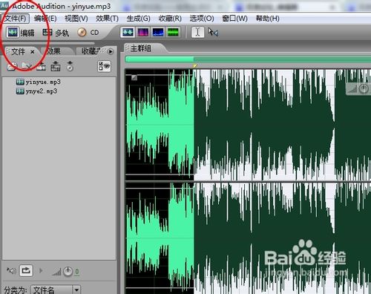Open the 选项(O) menu
Screen dimensions: 371x294
(202, 19)
